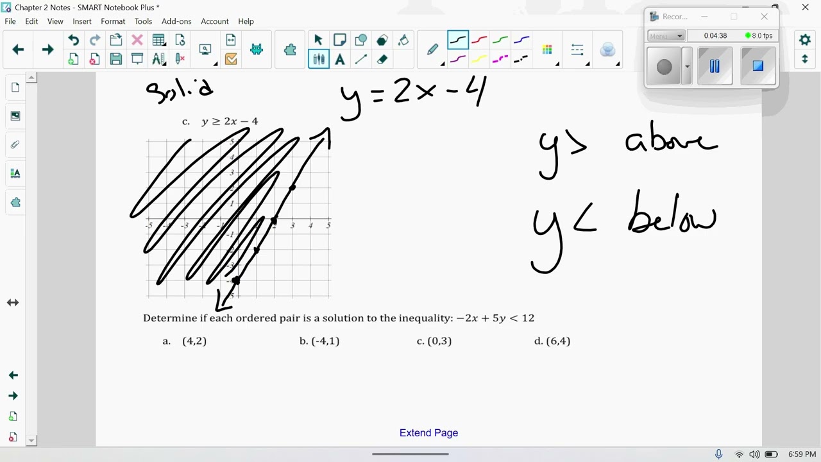
Task: Open the File menu
Action: [x=10, y=21]
